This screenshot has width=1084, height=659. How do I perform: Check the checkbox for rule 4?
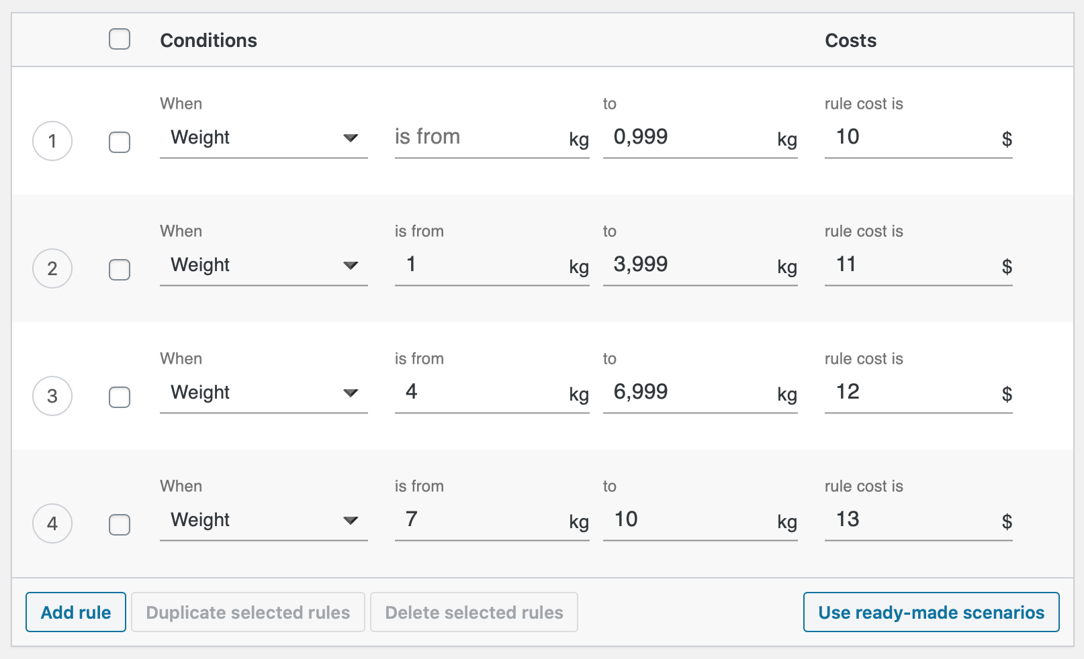(x=120, y=524)
